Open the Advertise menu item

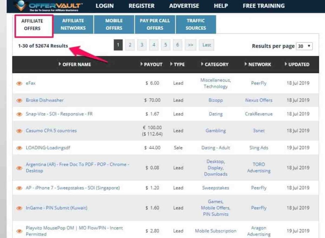tap(184, 6)
